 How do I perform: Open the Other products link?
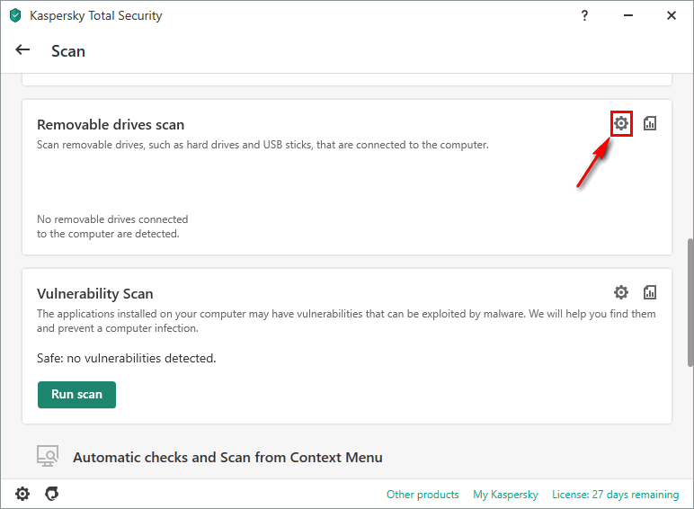pos(423,495)
